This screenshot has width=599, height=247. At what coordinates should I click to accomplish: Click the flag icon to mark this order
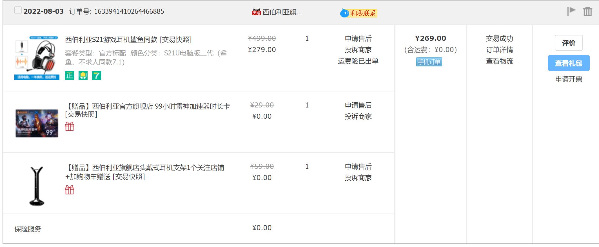(x=571, y=12)
